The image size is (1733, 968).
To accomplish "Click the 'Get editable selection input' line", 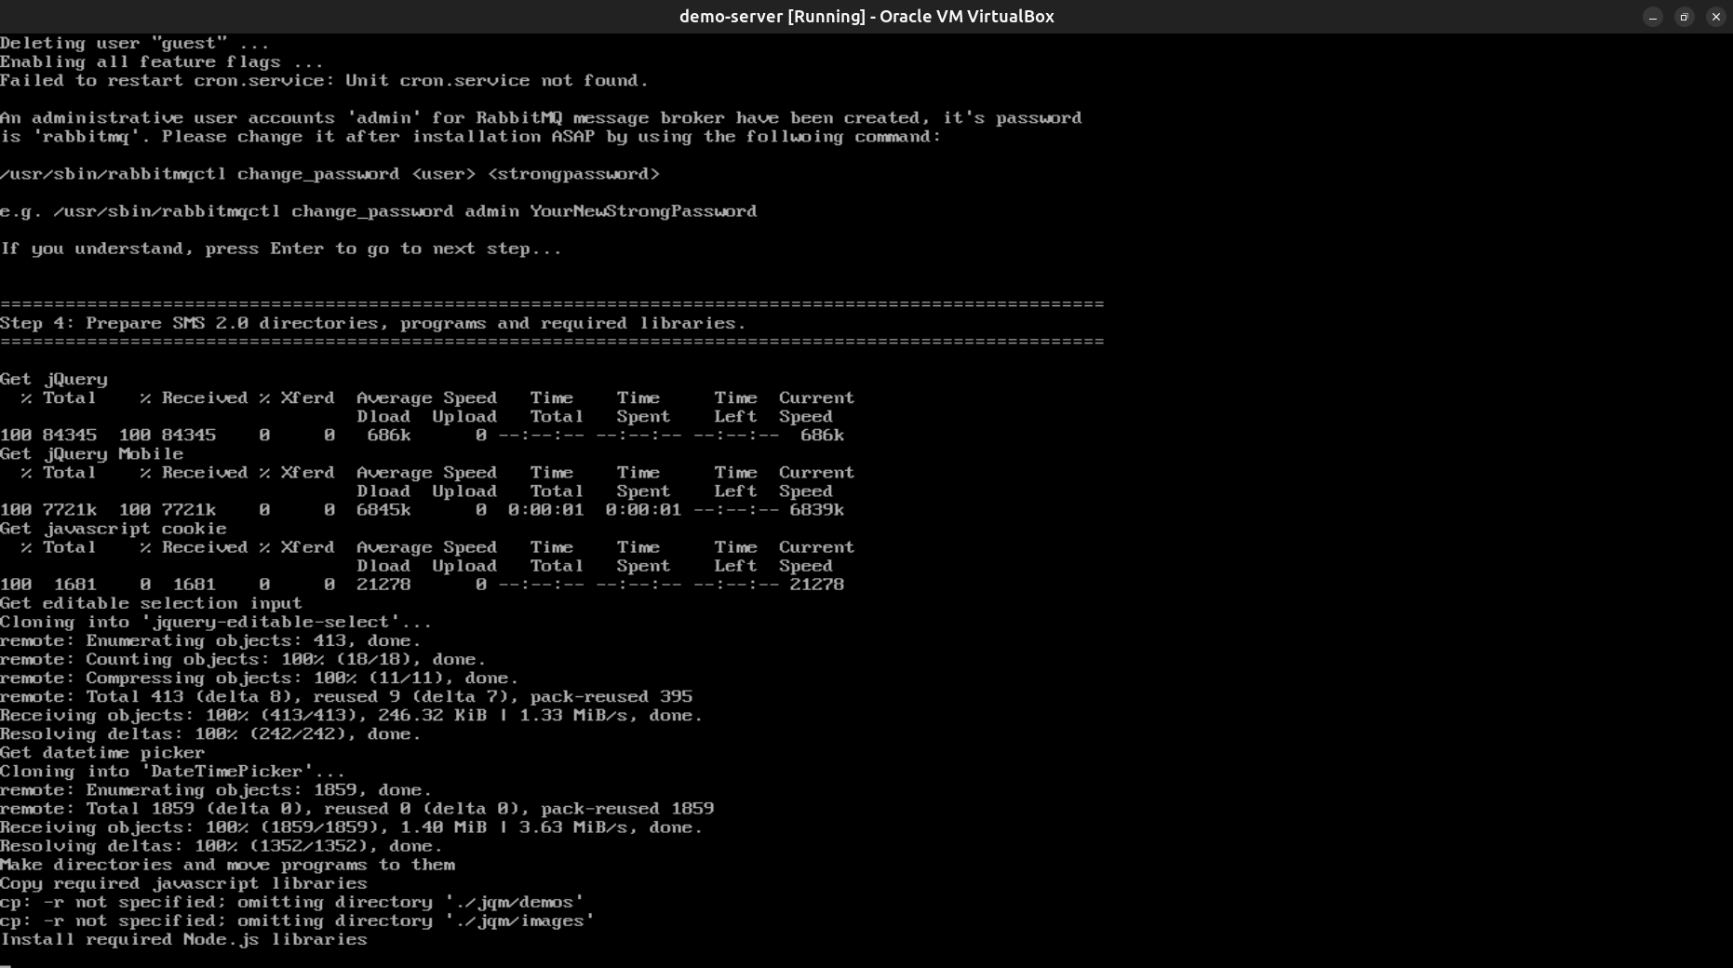I will [x=151, y=604].
